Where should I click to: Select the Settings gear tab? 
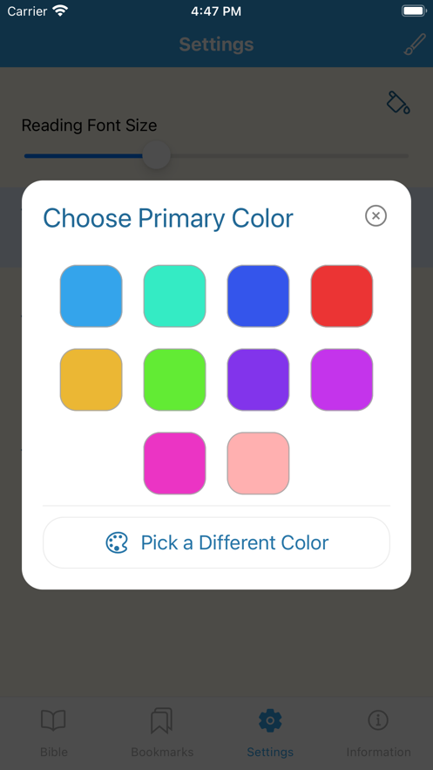[270, 733]
